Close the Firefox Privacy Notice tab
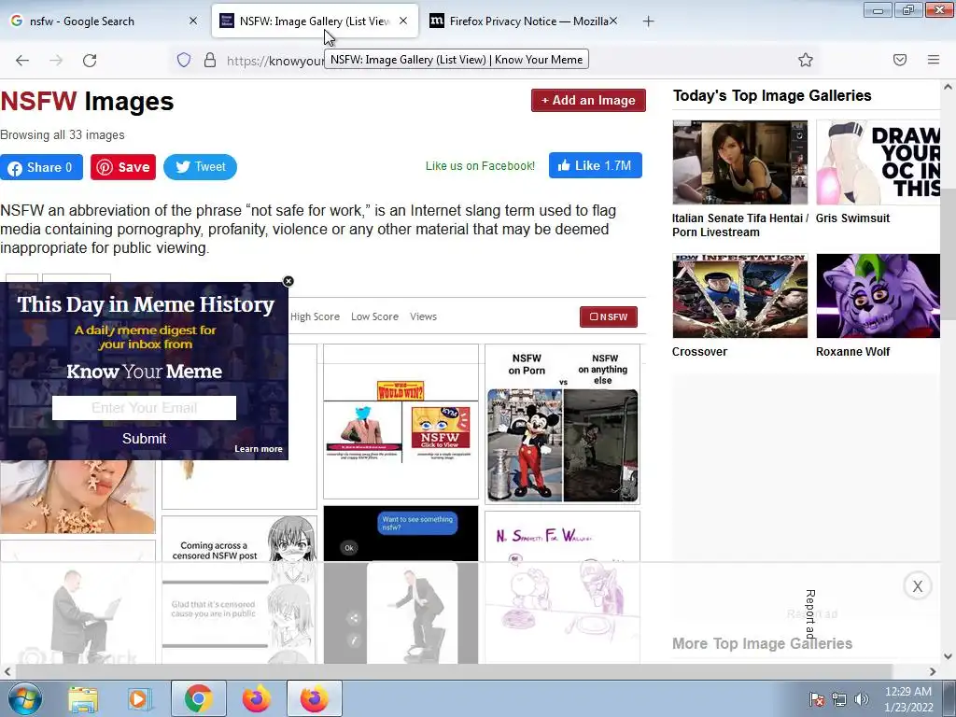 coord(613,21)
